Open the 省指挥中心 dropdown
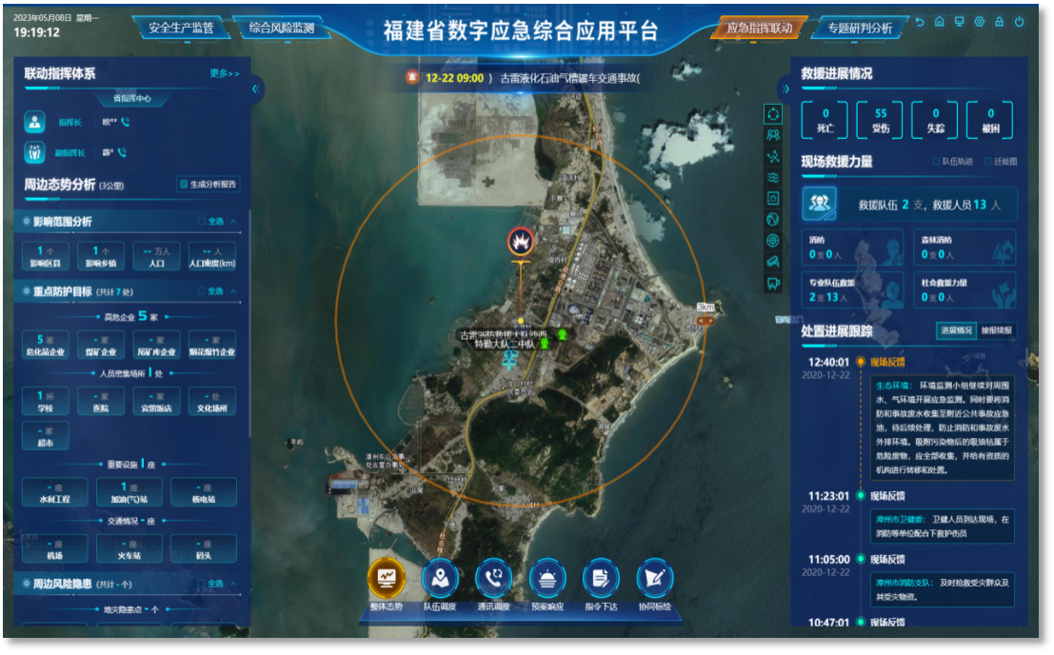1054x655 pixels. (x=131, y=99)
